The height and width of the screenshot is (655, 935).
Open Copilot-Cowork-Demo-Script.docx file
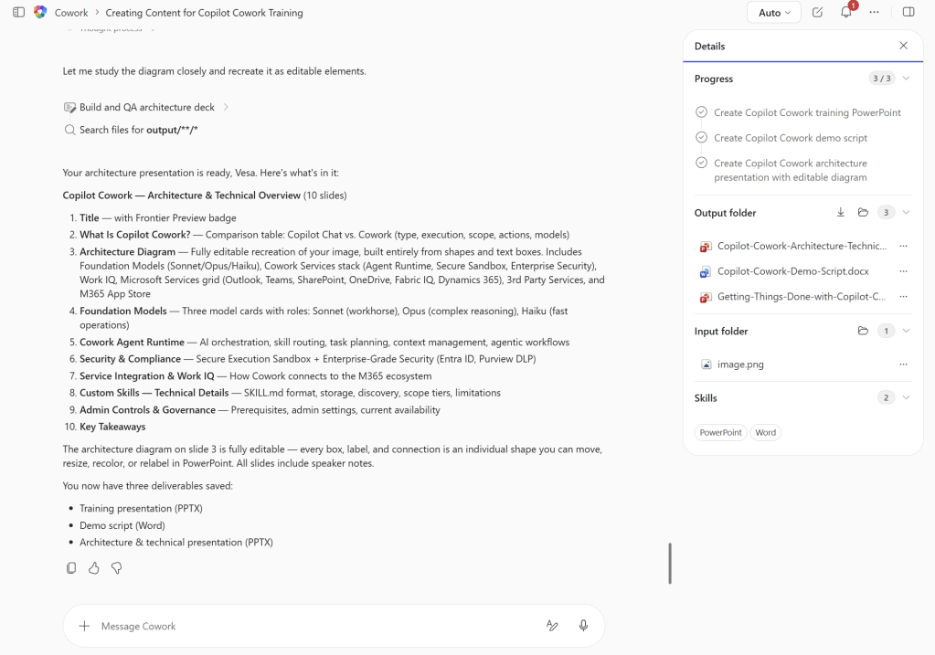coord(792,271)
